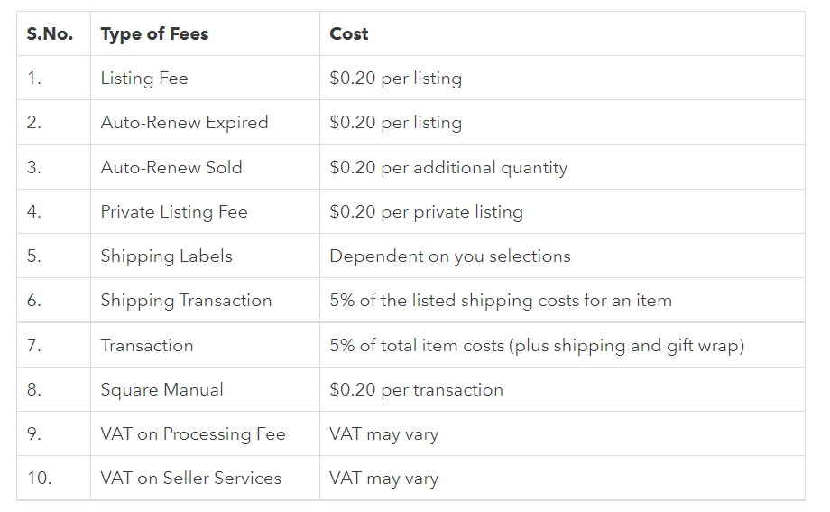Click the "Shipping Labels" fee cell
This screenshot has width=830, height=512.
[x=167, y=256]
